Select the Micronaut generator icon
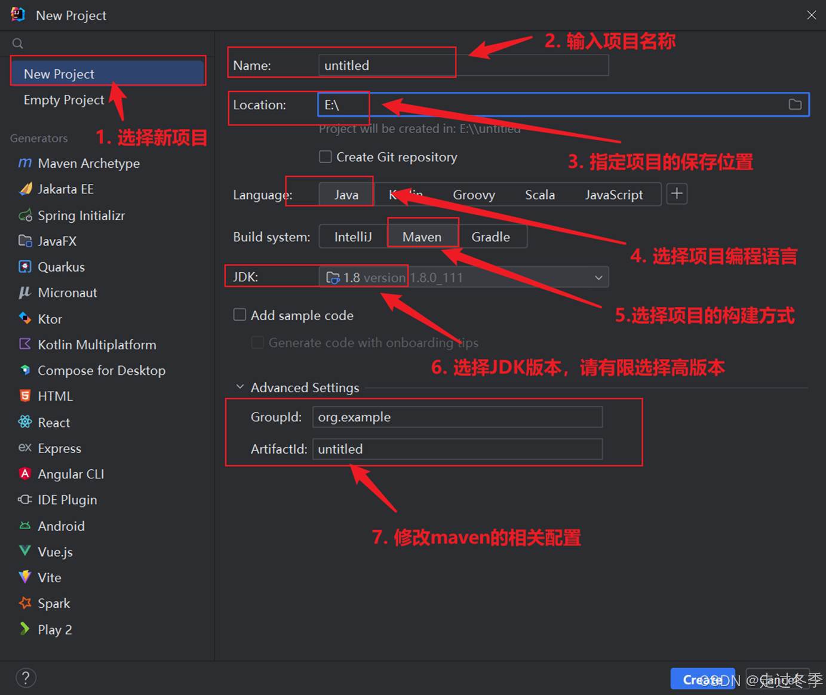The height and width of the screenshot is (695, 826). (x=25, y=293)
